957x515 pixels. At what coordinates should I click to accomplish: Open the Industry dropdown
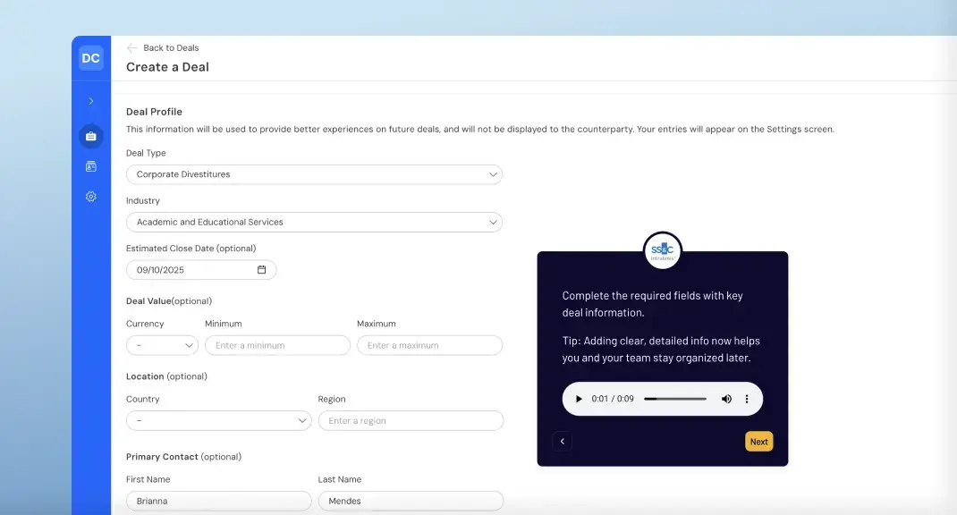(314, 222)
